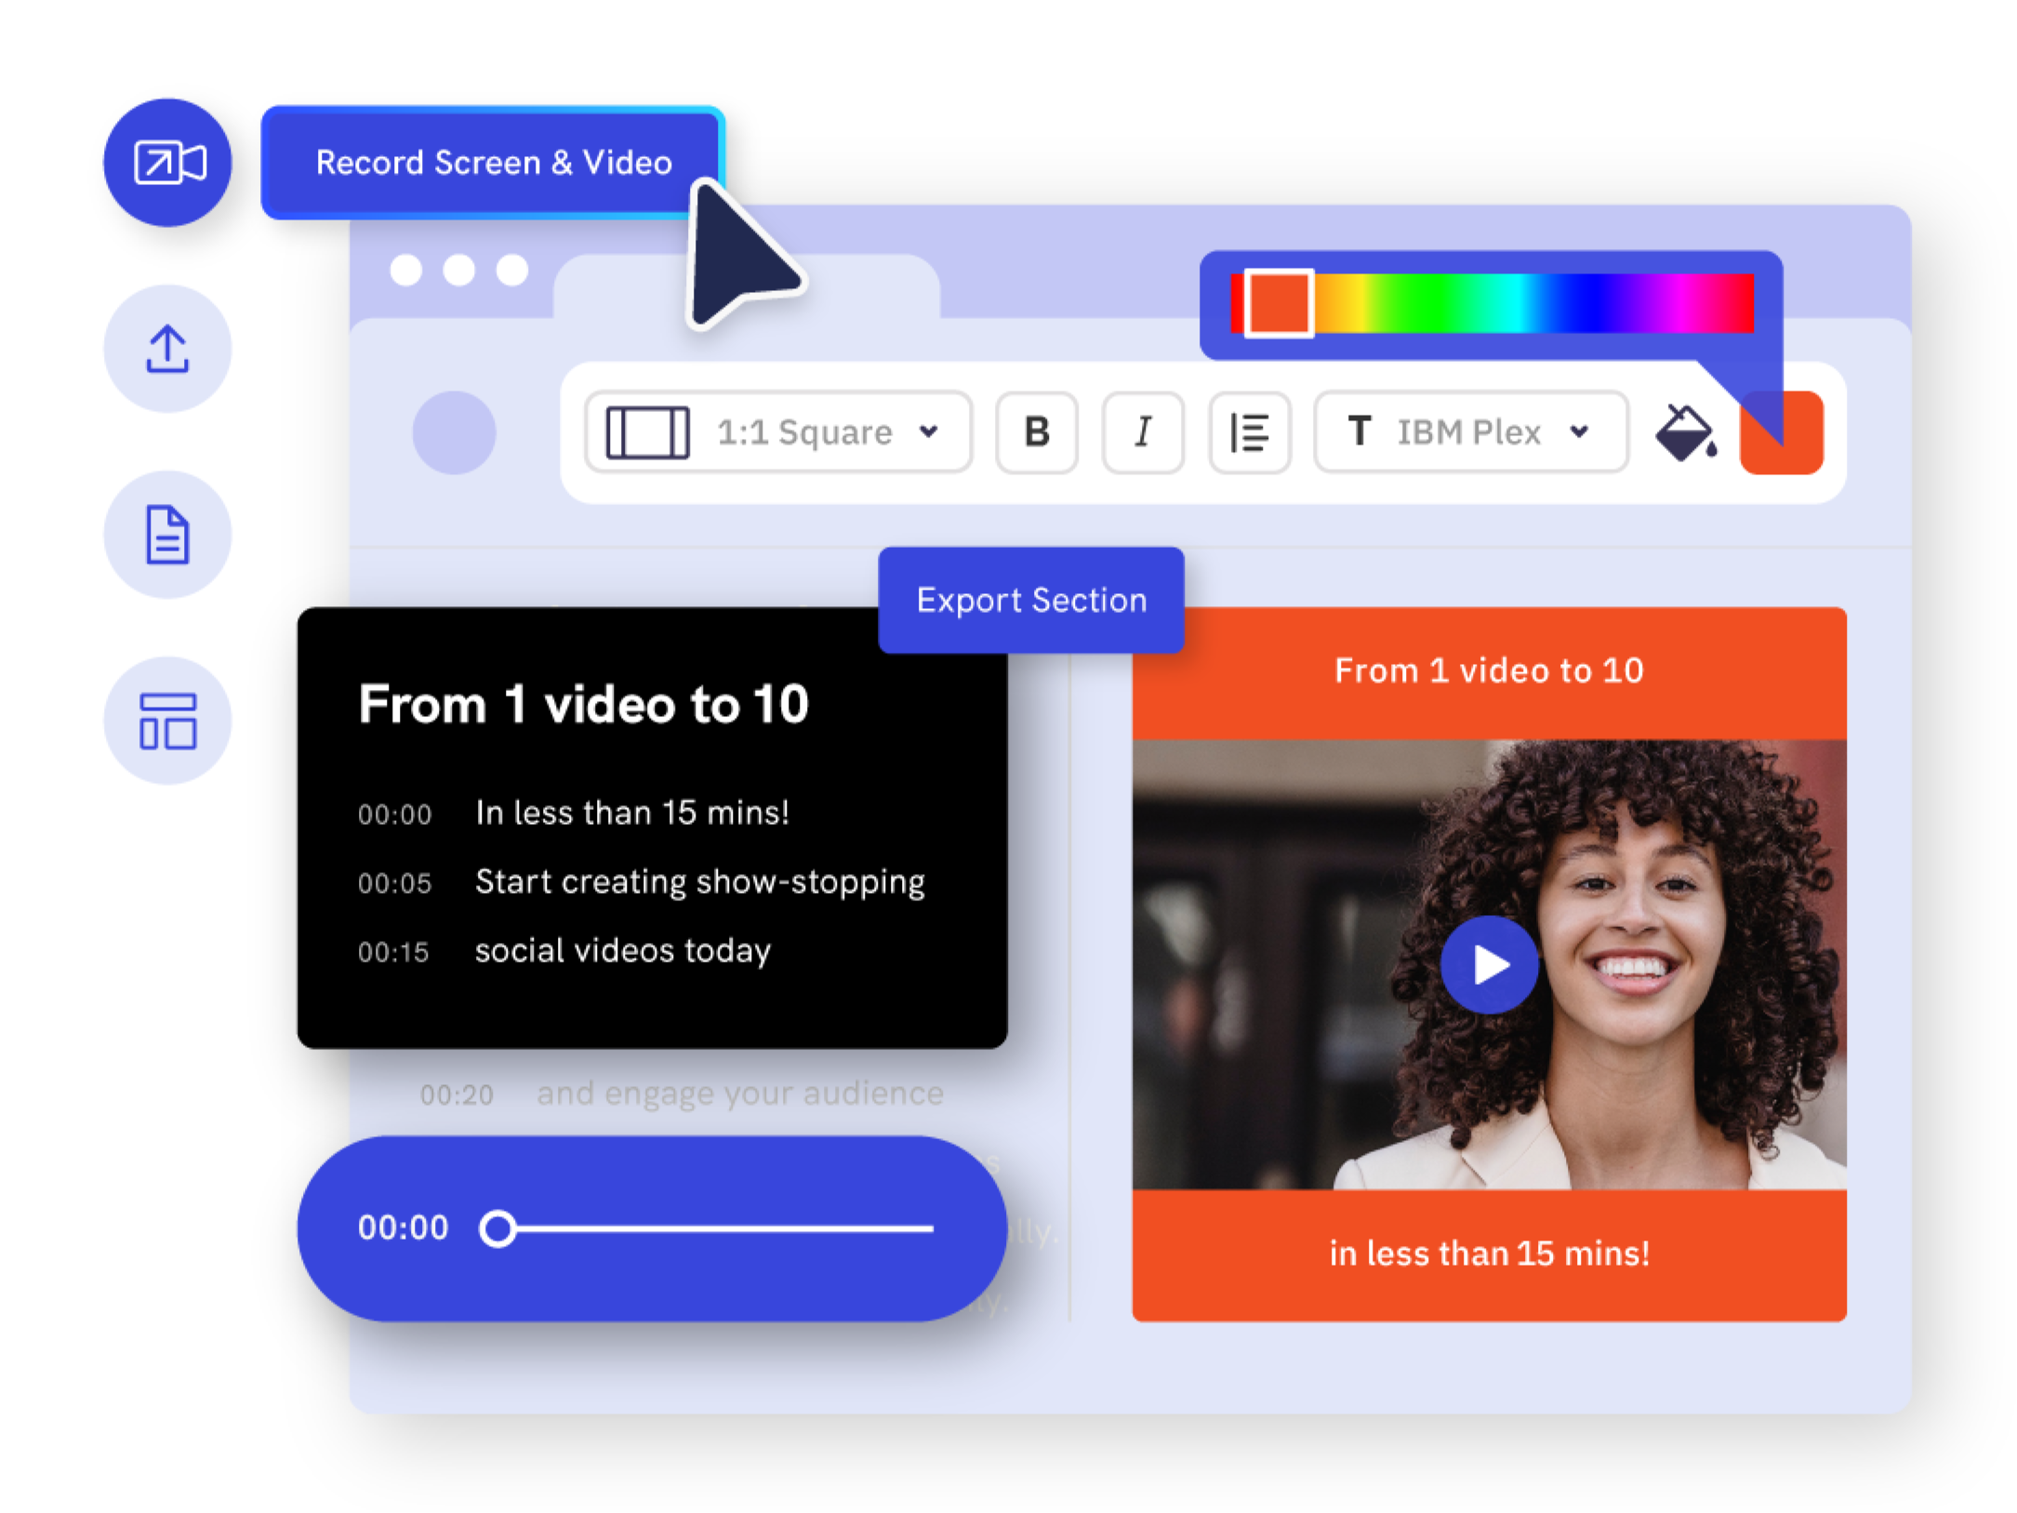This screenshot has width=2017, height=1513.
Task: Select transcript line 'social videos today'
Action: [x=622, y=950]
